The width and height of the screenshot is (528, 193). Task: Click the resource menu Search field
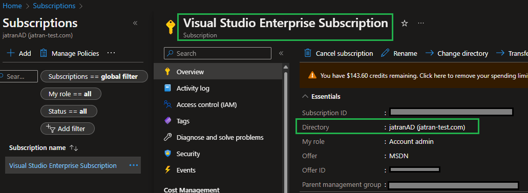[x=218, y=53]
